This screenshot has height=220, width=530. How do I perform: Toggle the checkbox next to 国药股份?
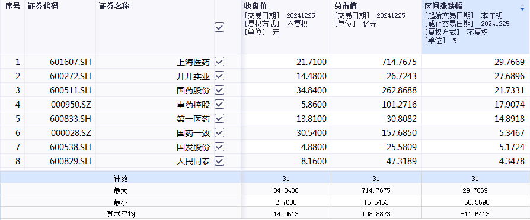pos(219,90)
